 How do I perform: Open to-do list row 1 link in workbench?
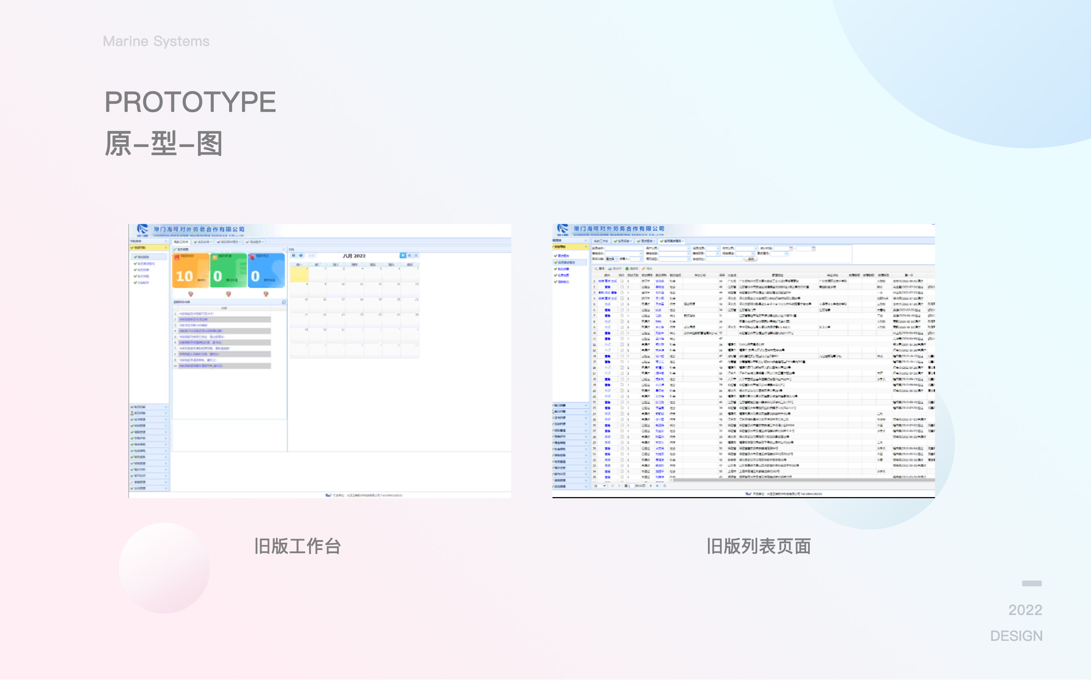coord(197,313)
